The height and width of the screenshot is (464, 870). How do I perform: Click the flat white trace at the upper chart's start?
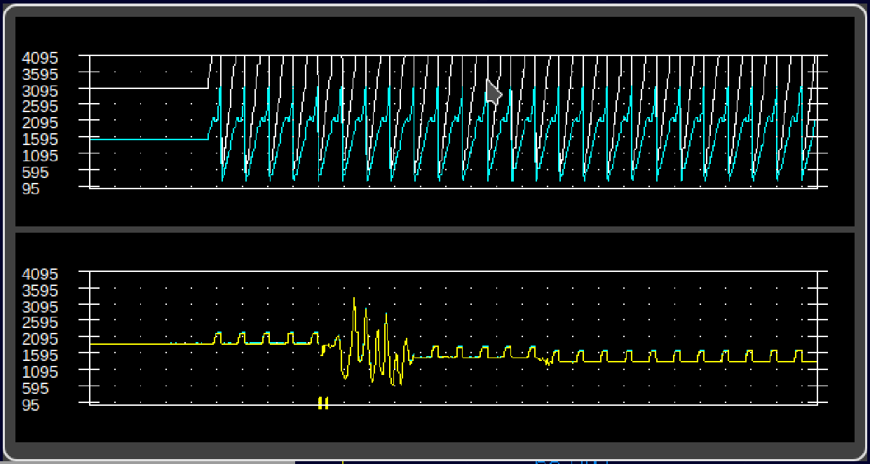tap(147, 88)
